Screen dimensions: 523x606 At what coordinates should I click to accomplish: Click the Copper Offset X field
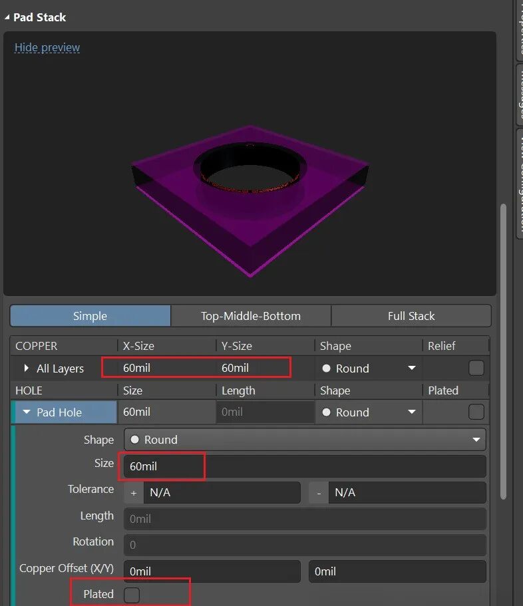[212, 571]
